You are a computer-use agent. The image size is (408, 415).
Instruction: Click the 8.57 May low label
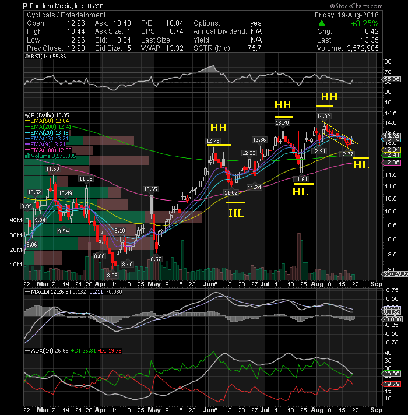click(x=156, y=259)
